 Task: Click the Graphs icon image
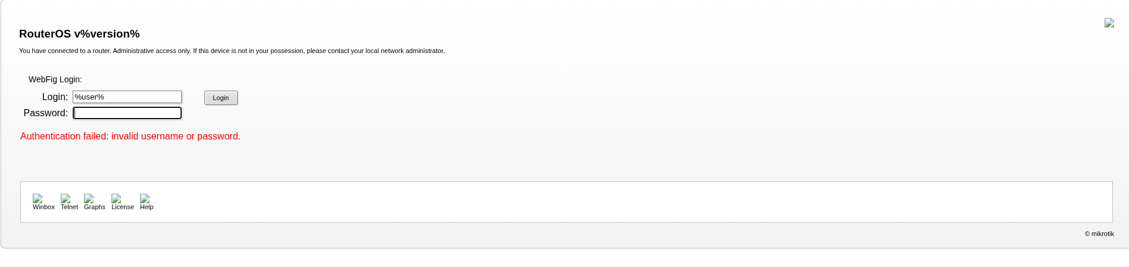click(89, 198)
